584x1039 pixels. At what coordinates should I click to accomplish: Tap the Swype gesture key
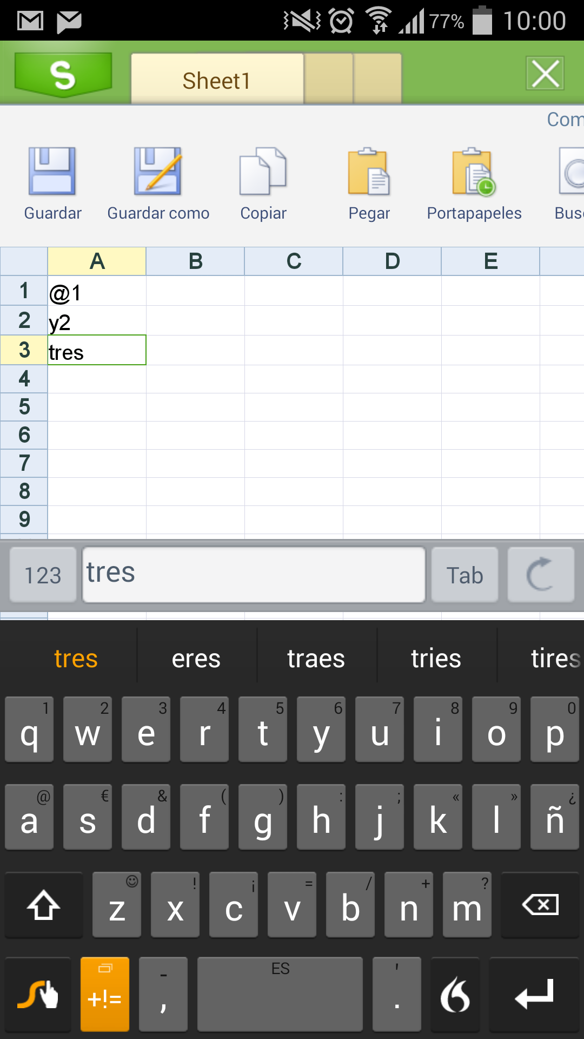coord(38,994)
